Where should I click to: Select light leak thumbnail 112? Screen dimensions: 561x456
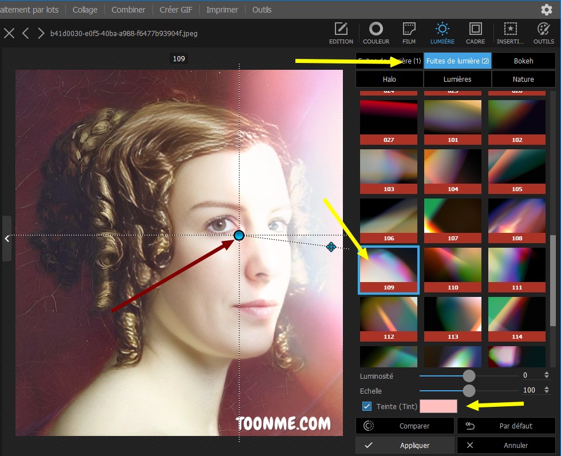[389, 319]
